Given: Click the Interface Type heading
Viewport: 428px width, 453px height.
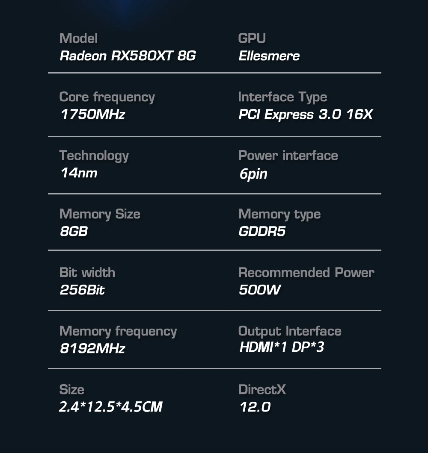Looking at the screenshot, I should [282, 97].
